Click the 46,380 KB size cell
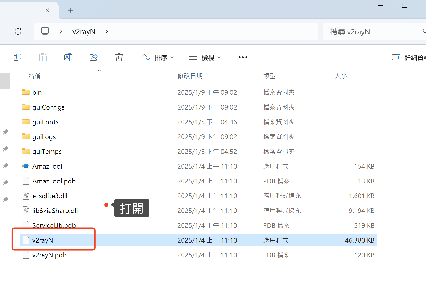The width and height of the screenshot is (426, 284). tap(360, 240)
